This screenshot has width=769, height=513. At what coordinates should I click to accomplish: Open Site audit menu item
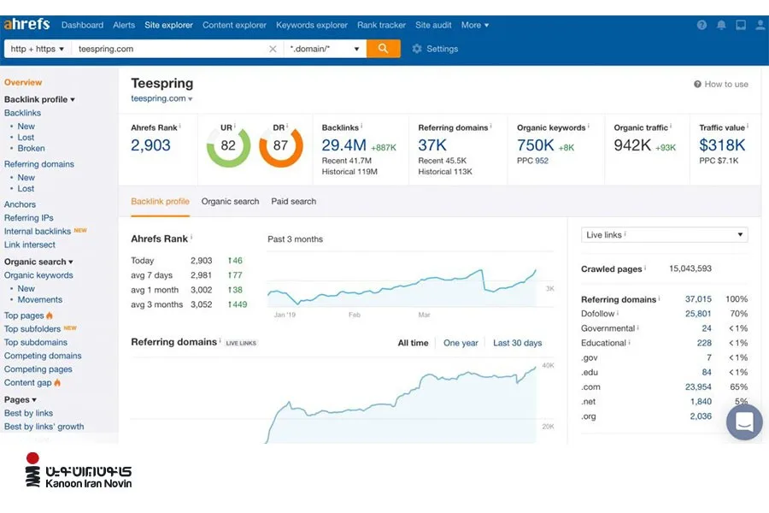433,25
